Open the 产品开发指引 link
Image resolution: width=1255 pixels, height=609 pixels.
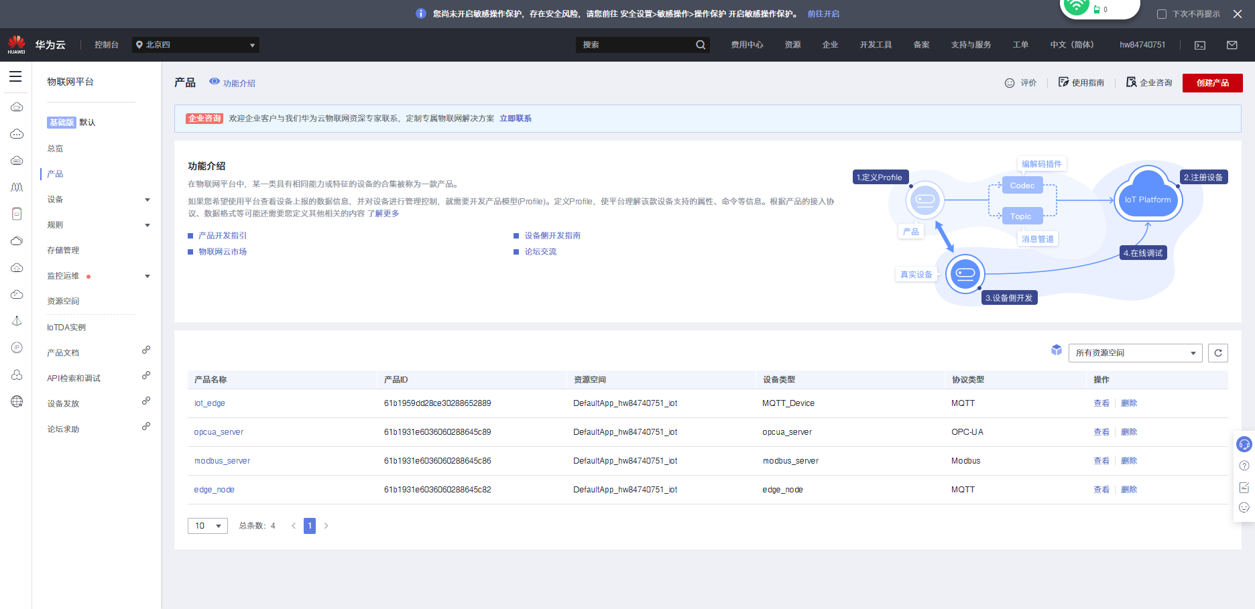(x=223, y=236)
